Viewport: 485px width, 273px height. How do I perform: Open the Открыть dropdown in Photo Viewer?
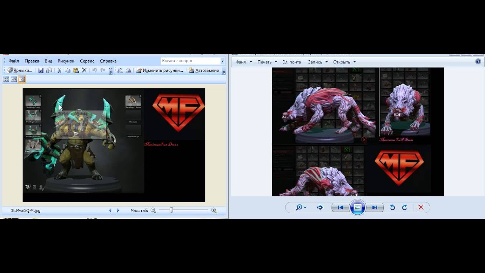(344, 62)
